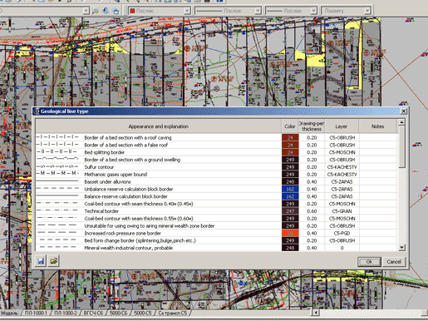Open the layer list dropdown arrow in toolbar
Viewport: 428px width, 321px height.
pos(86,11)
